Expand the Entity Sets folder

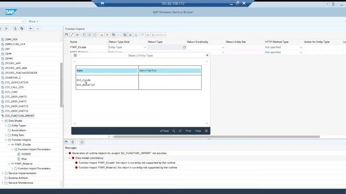pos(6,135)
